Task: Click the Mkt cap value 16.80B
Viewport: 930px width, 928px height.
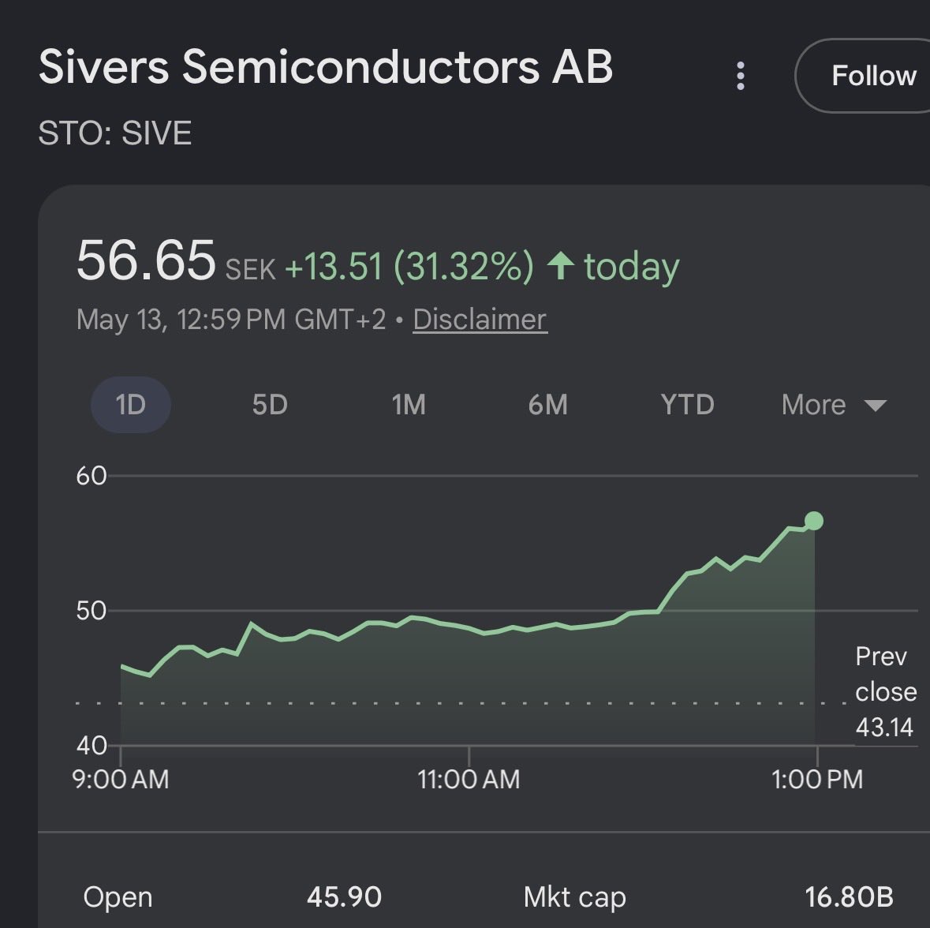Action: point(849,896)
